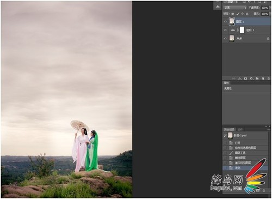272x199 pixels.
Task: Hide the top Layer 1 visibility eye
Action: [225, 21]
